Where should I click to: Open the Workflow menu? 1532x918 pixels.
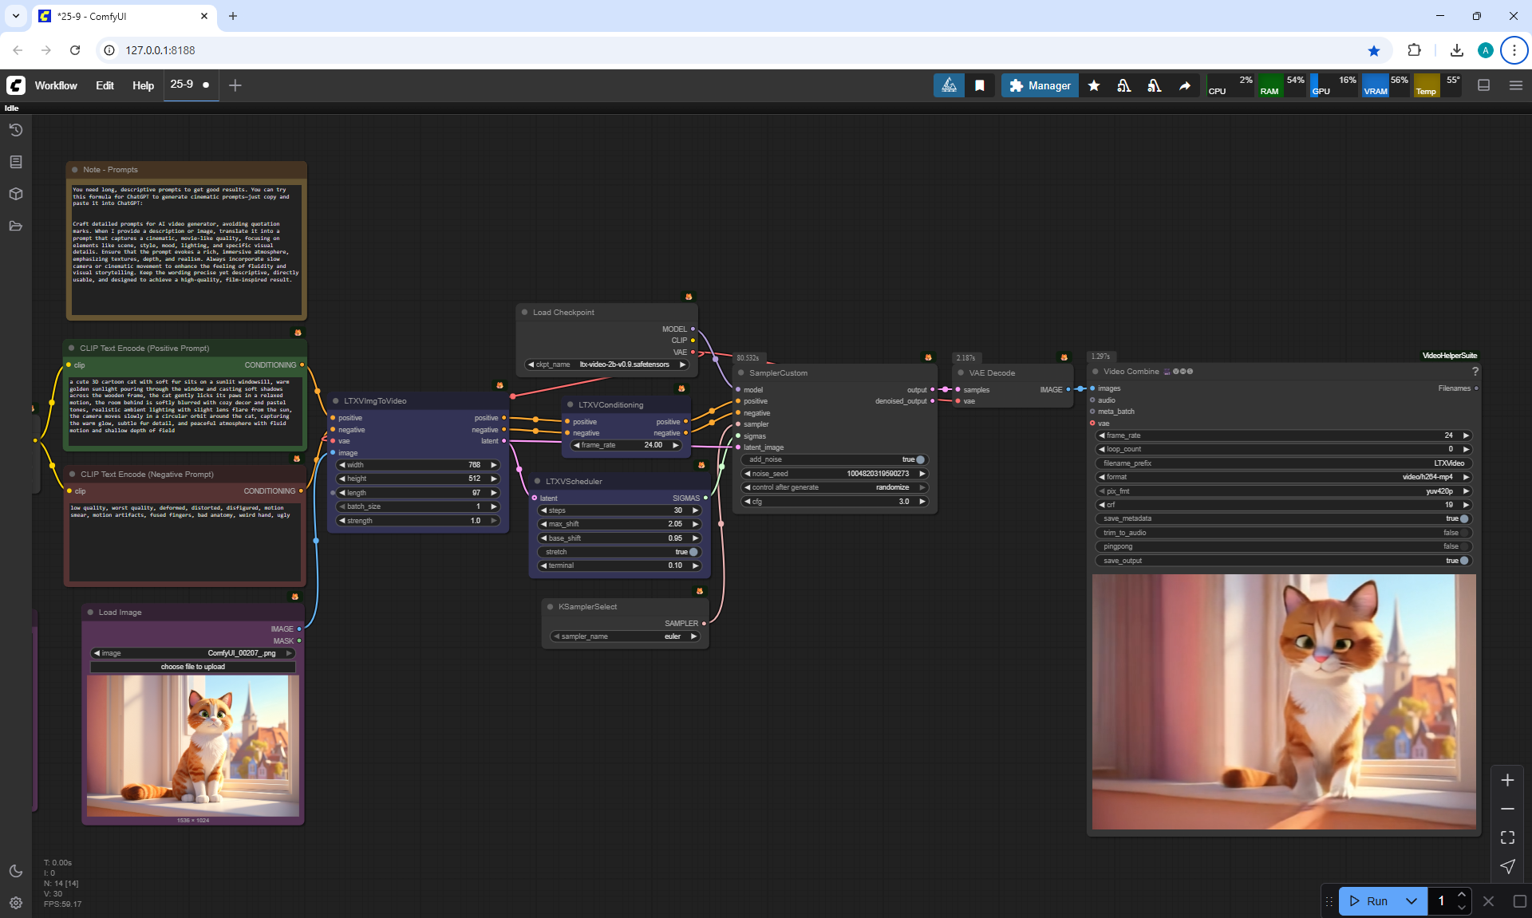[x=56, y=85]
